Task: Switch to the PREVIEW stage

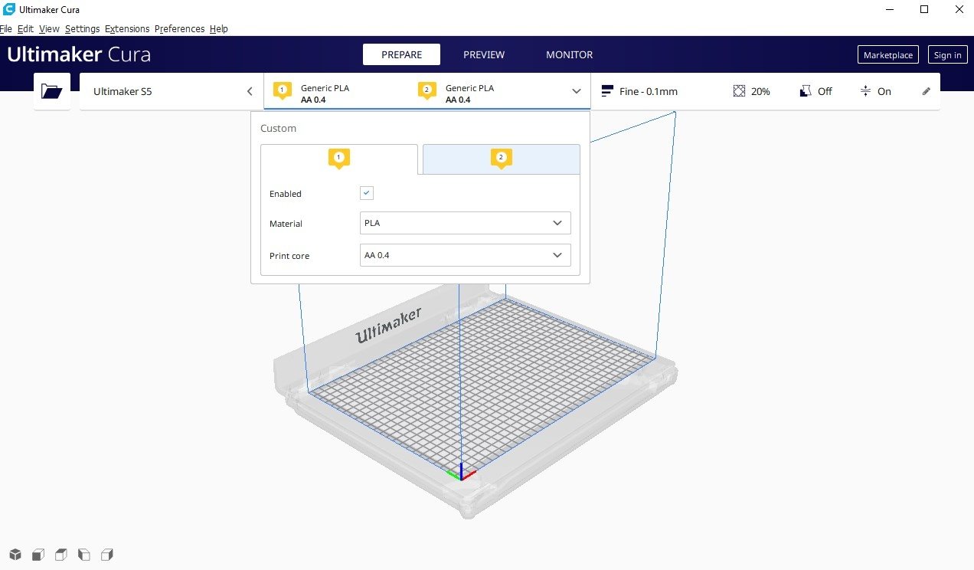Action: [x=484, y=54]
